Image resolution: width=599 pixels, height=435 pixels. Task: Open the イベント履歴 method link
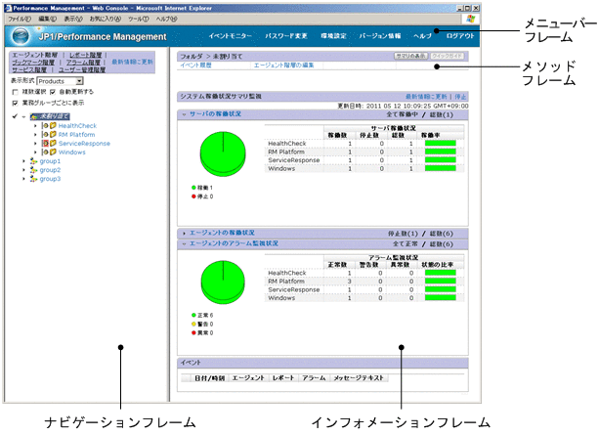(x=196, y=65)
